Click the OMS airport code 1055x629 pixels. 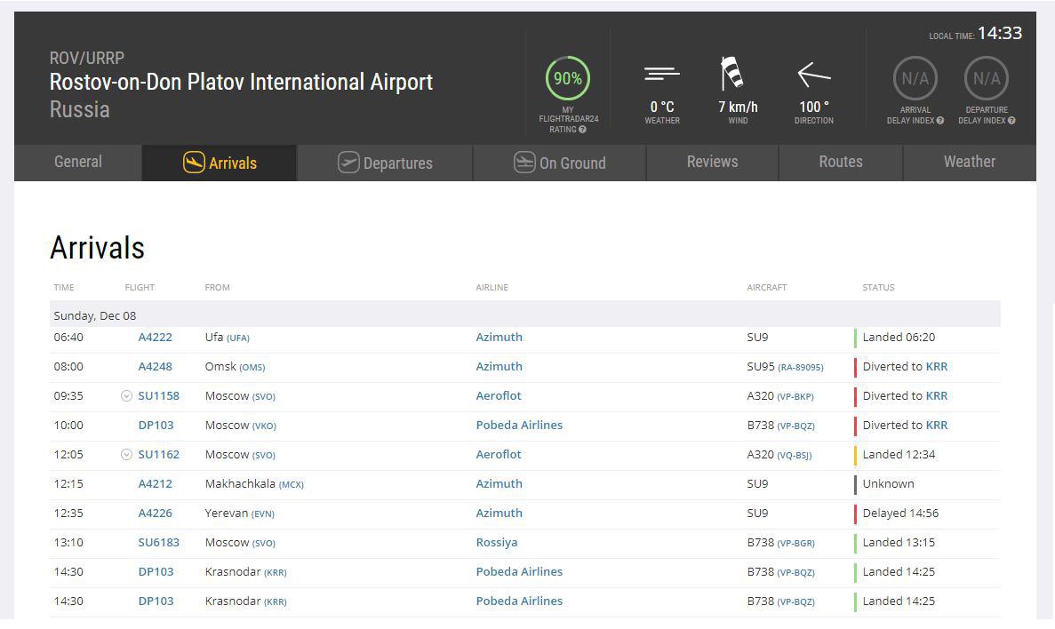tap(252, 367)
